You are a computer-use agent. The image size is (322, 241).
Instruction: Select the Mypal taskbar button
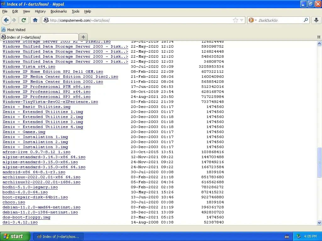[58, 237]
